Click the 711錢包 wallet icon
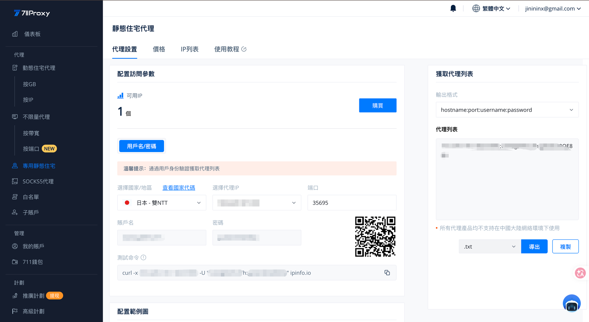This screenshot has width=589, height=322. (x=15, y=262)
